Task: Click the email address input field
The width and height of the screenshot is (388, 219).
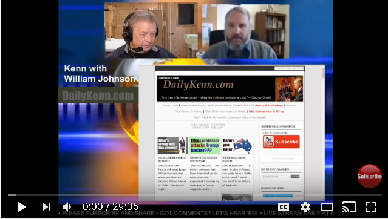Action: click(276, 177)
